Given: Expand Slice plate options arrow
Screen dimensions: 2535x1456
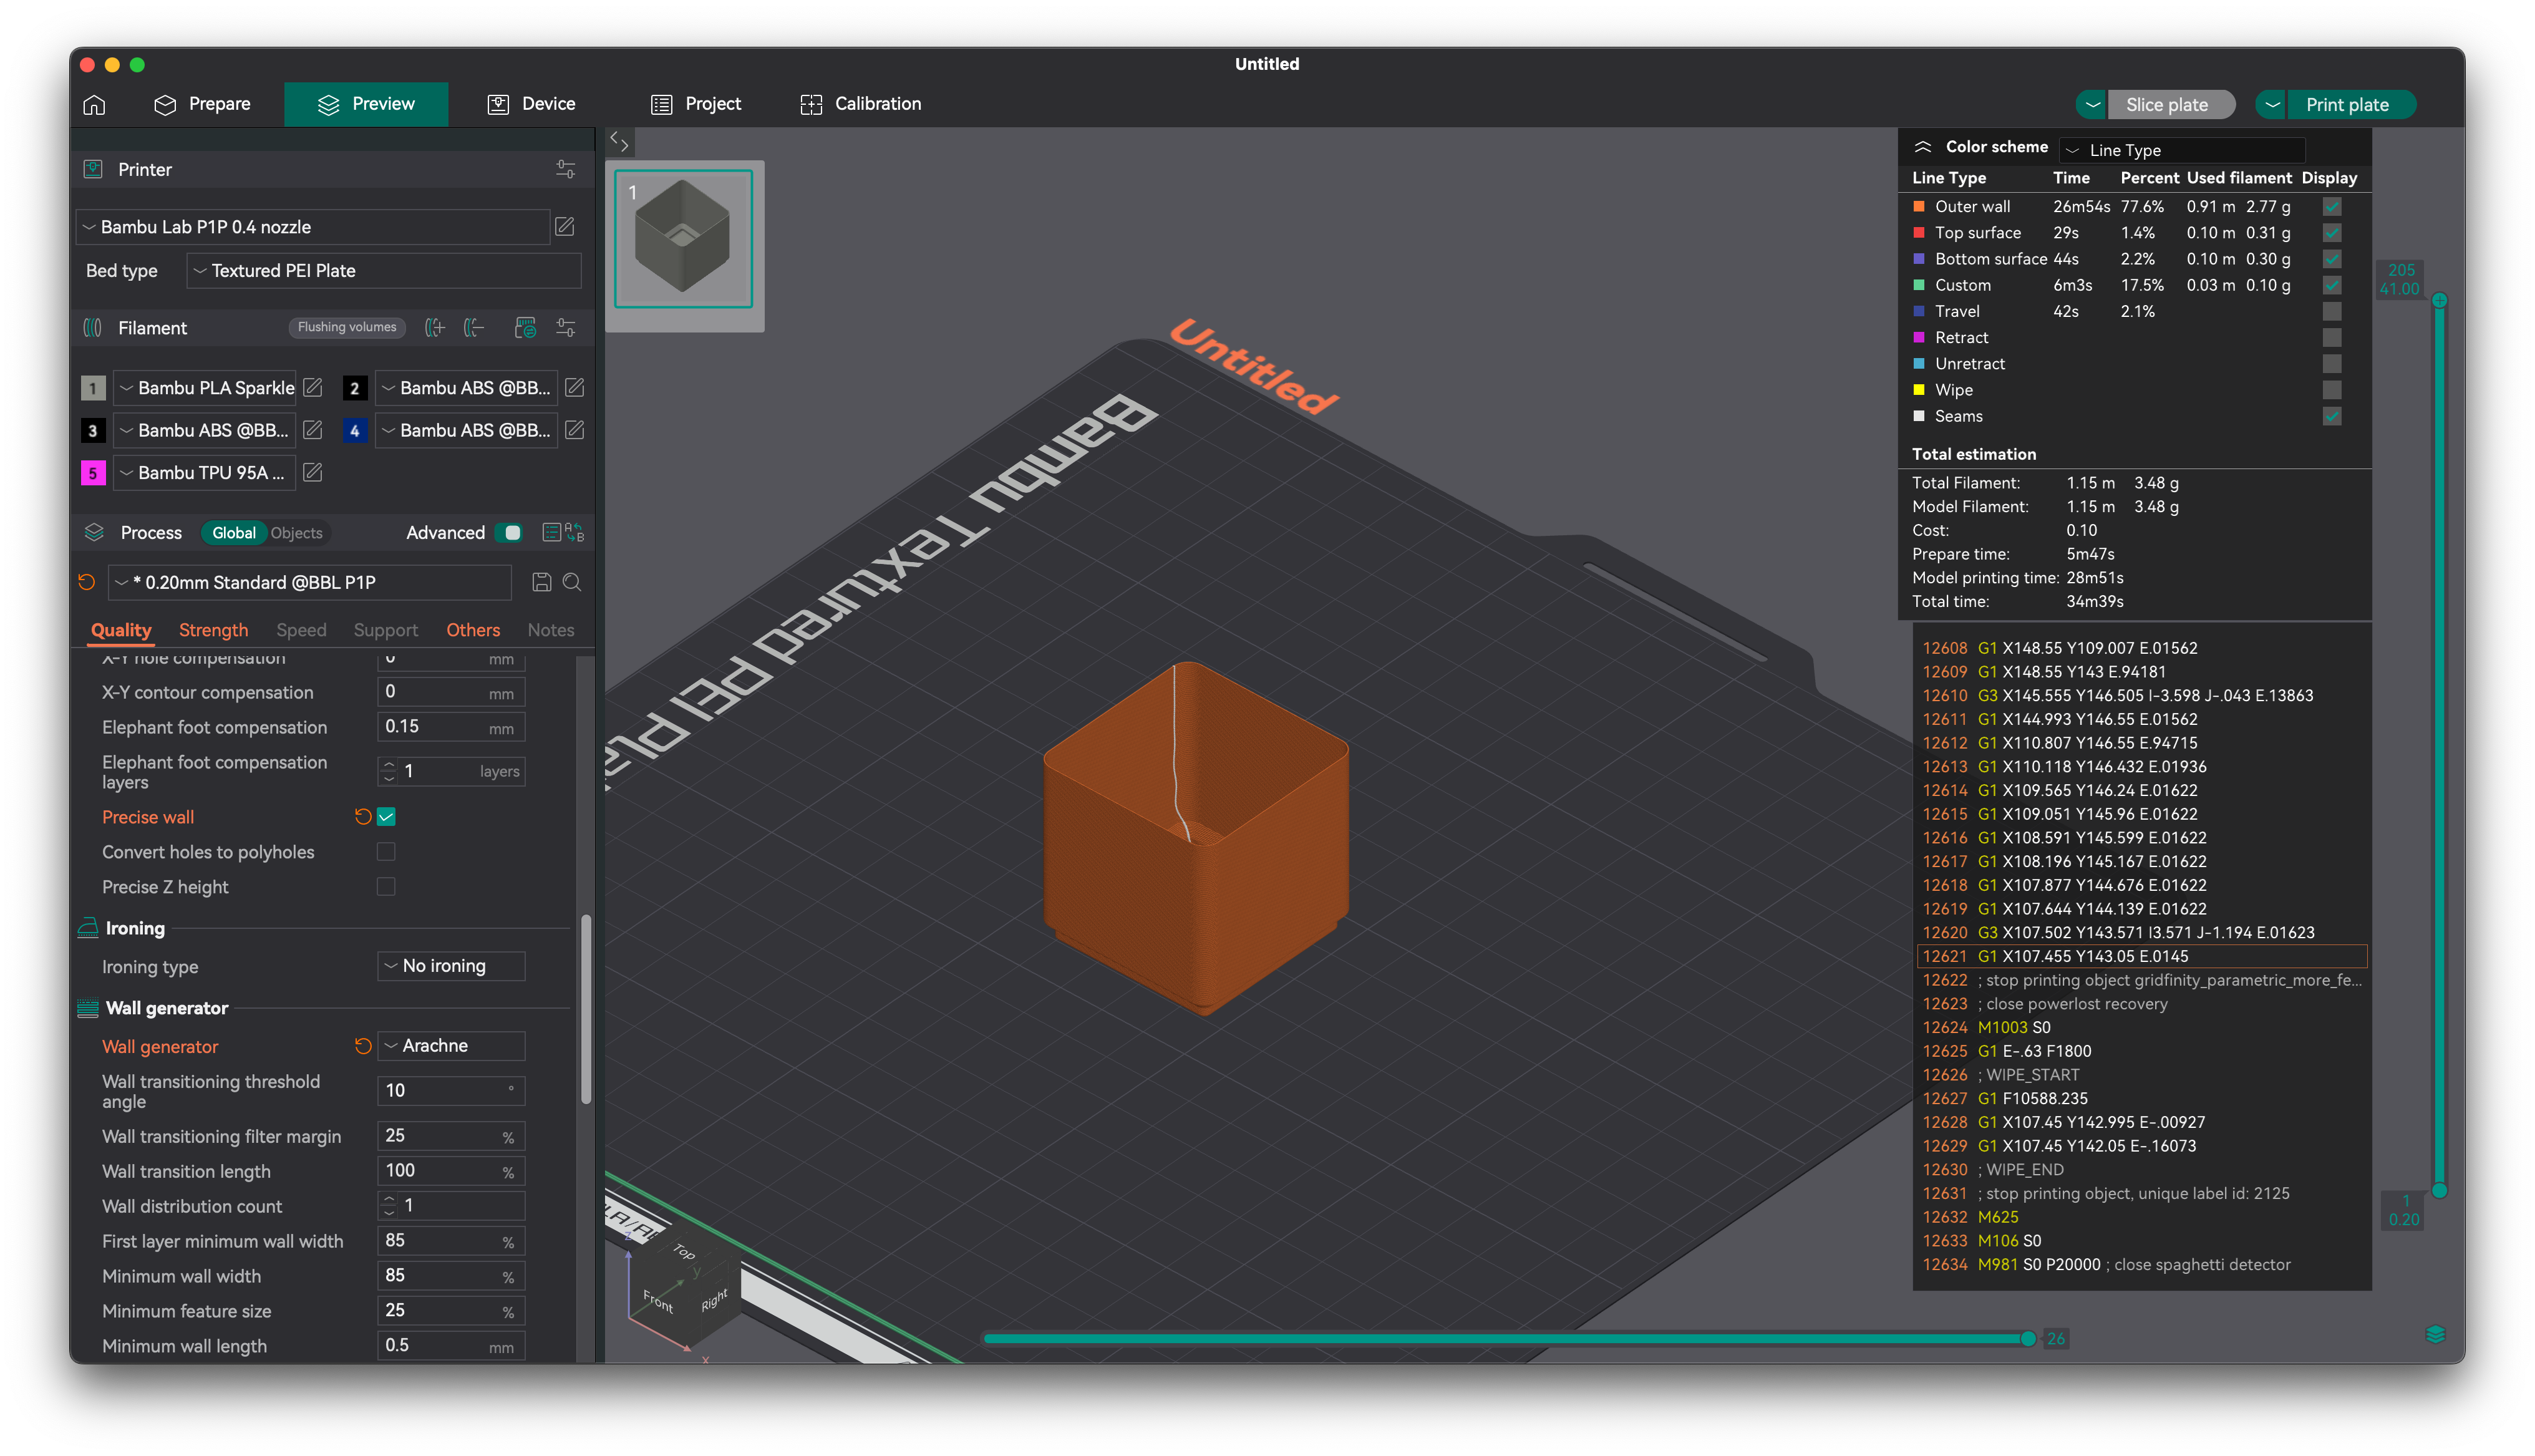Looking at the screenshot, I should coord(2092,105).
